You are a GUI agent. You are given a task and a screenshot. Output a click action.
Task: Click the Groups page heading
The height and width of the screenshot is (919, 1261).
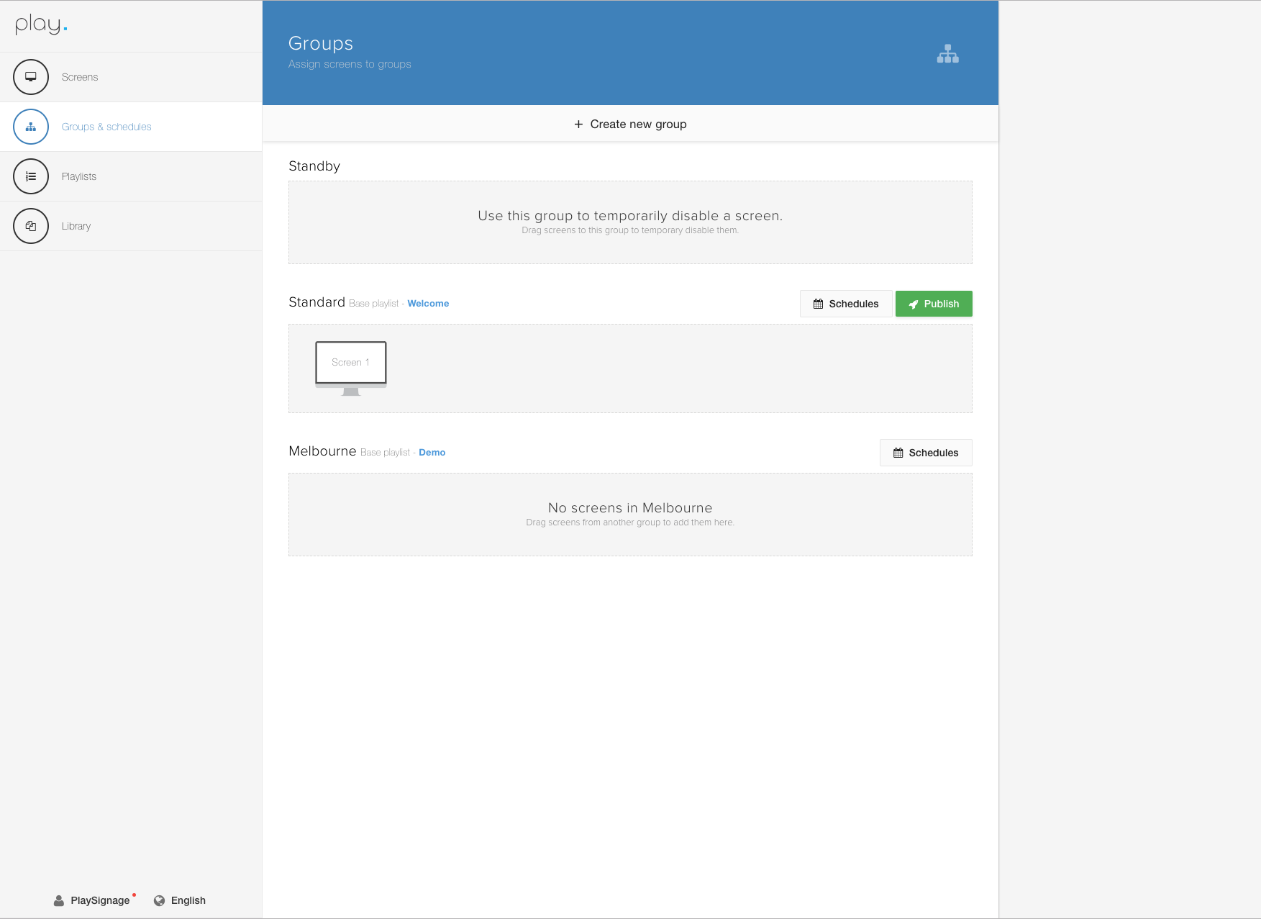pyautogui.click(x=321, y=43)
